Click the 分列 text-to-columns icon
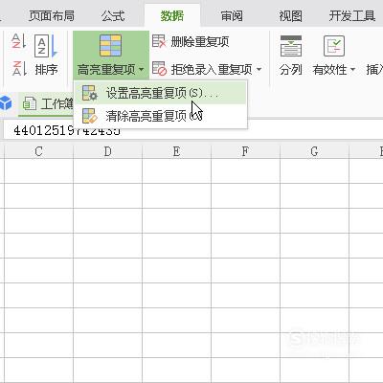The width and height of the screenshot is (383, 383). click(291, 46)
